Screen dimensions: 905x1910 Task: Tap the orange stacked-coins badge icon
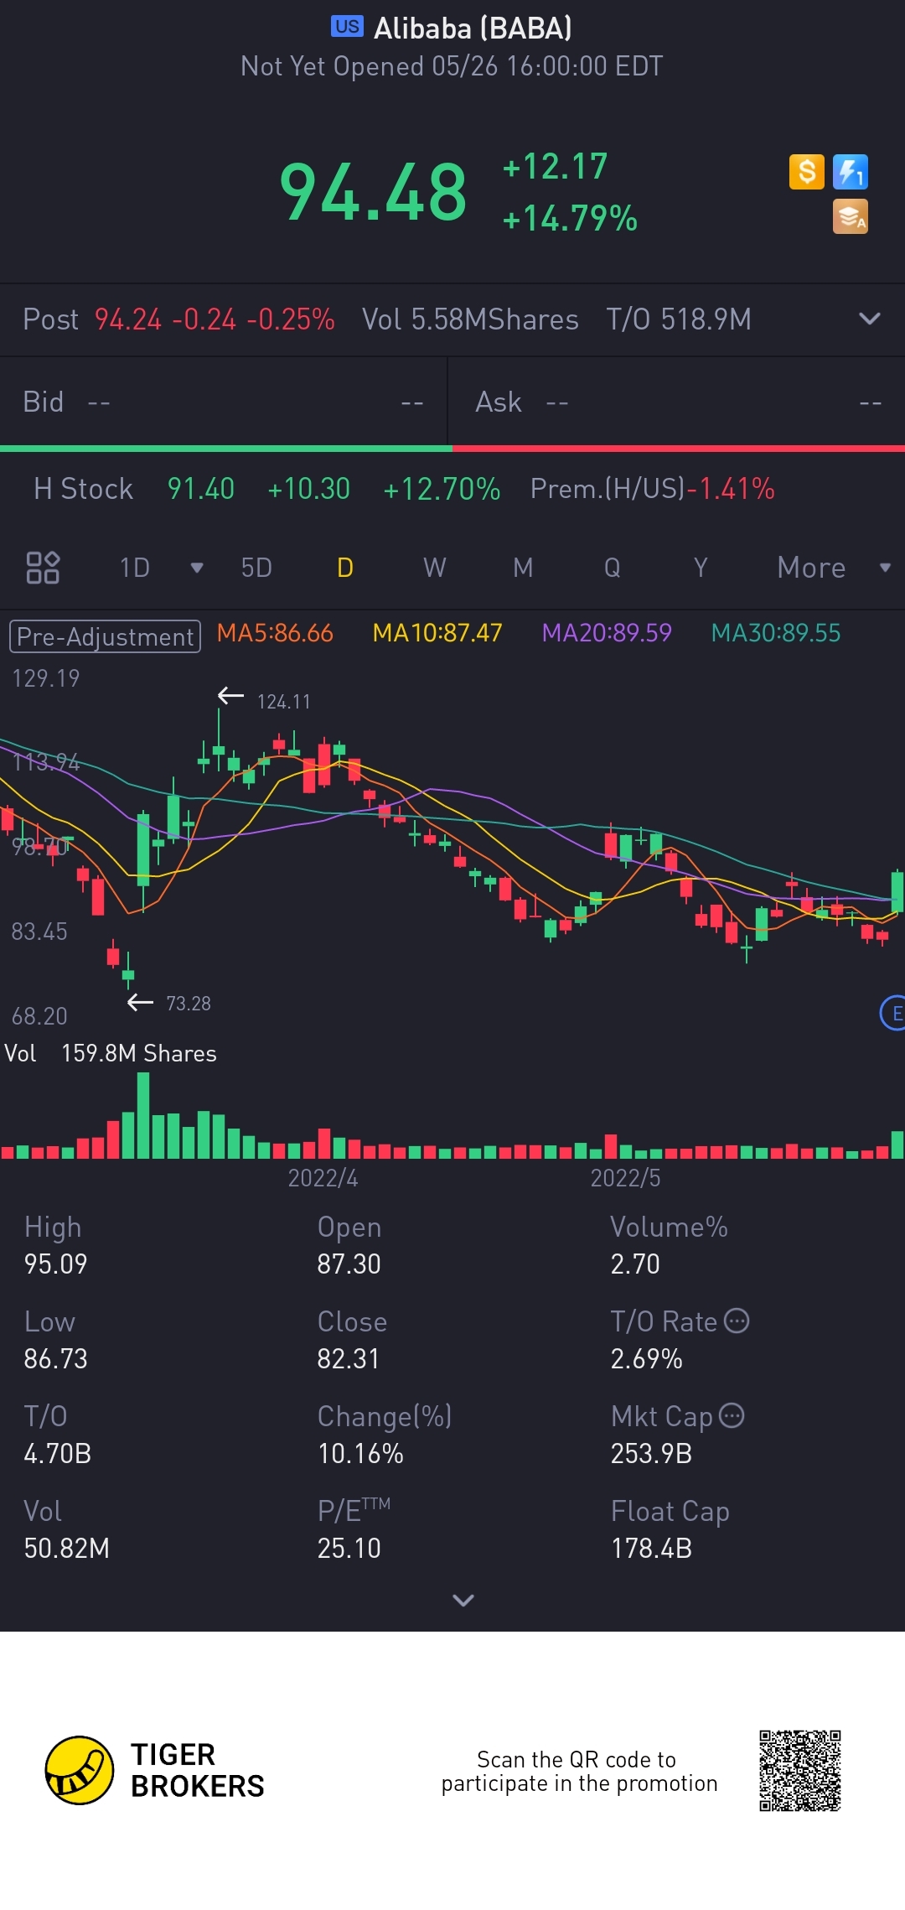pyautogui.click(x=851, y=216)
